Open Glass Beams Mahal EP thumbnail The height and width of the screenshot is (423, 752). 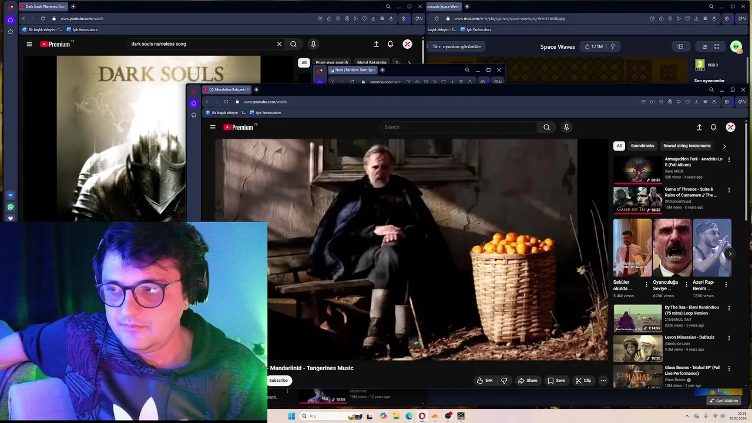pos(637,376)
